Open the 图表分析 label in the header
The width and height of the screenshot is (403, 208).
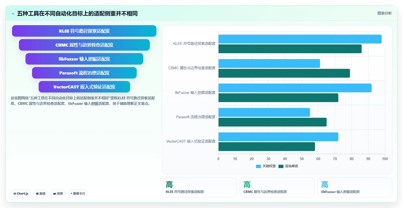click(384, 13)
